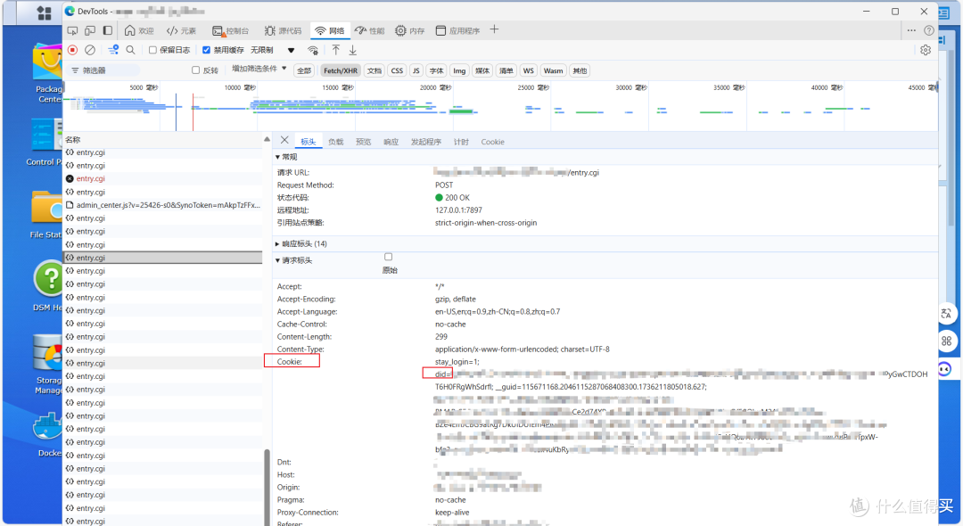Expand the 增加筛选条件 dropdown
This screenshot has width=963, height=526.
pos(256,70)
